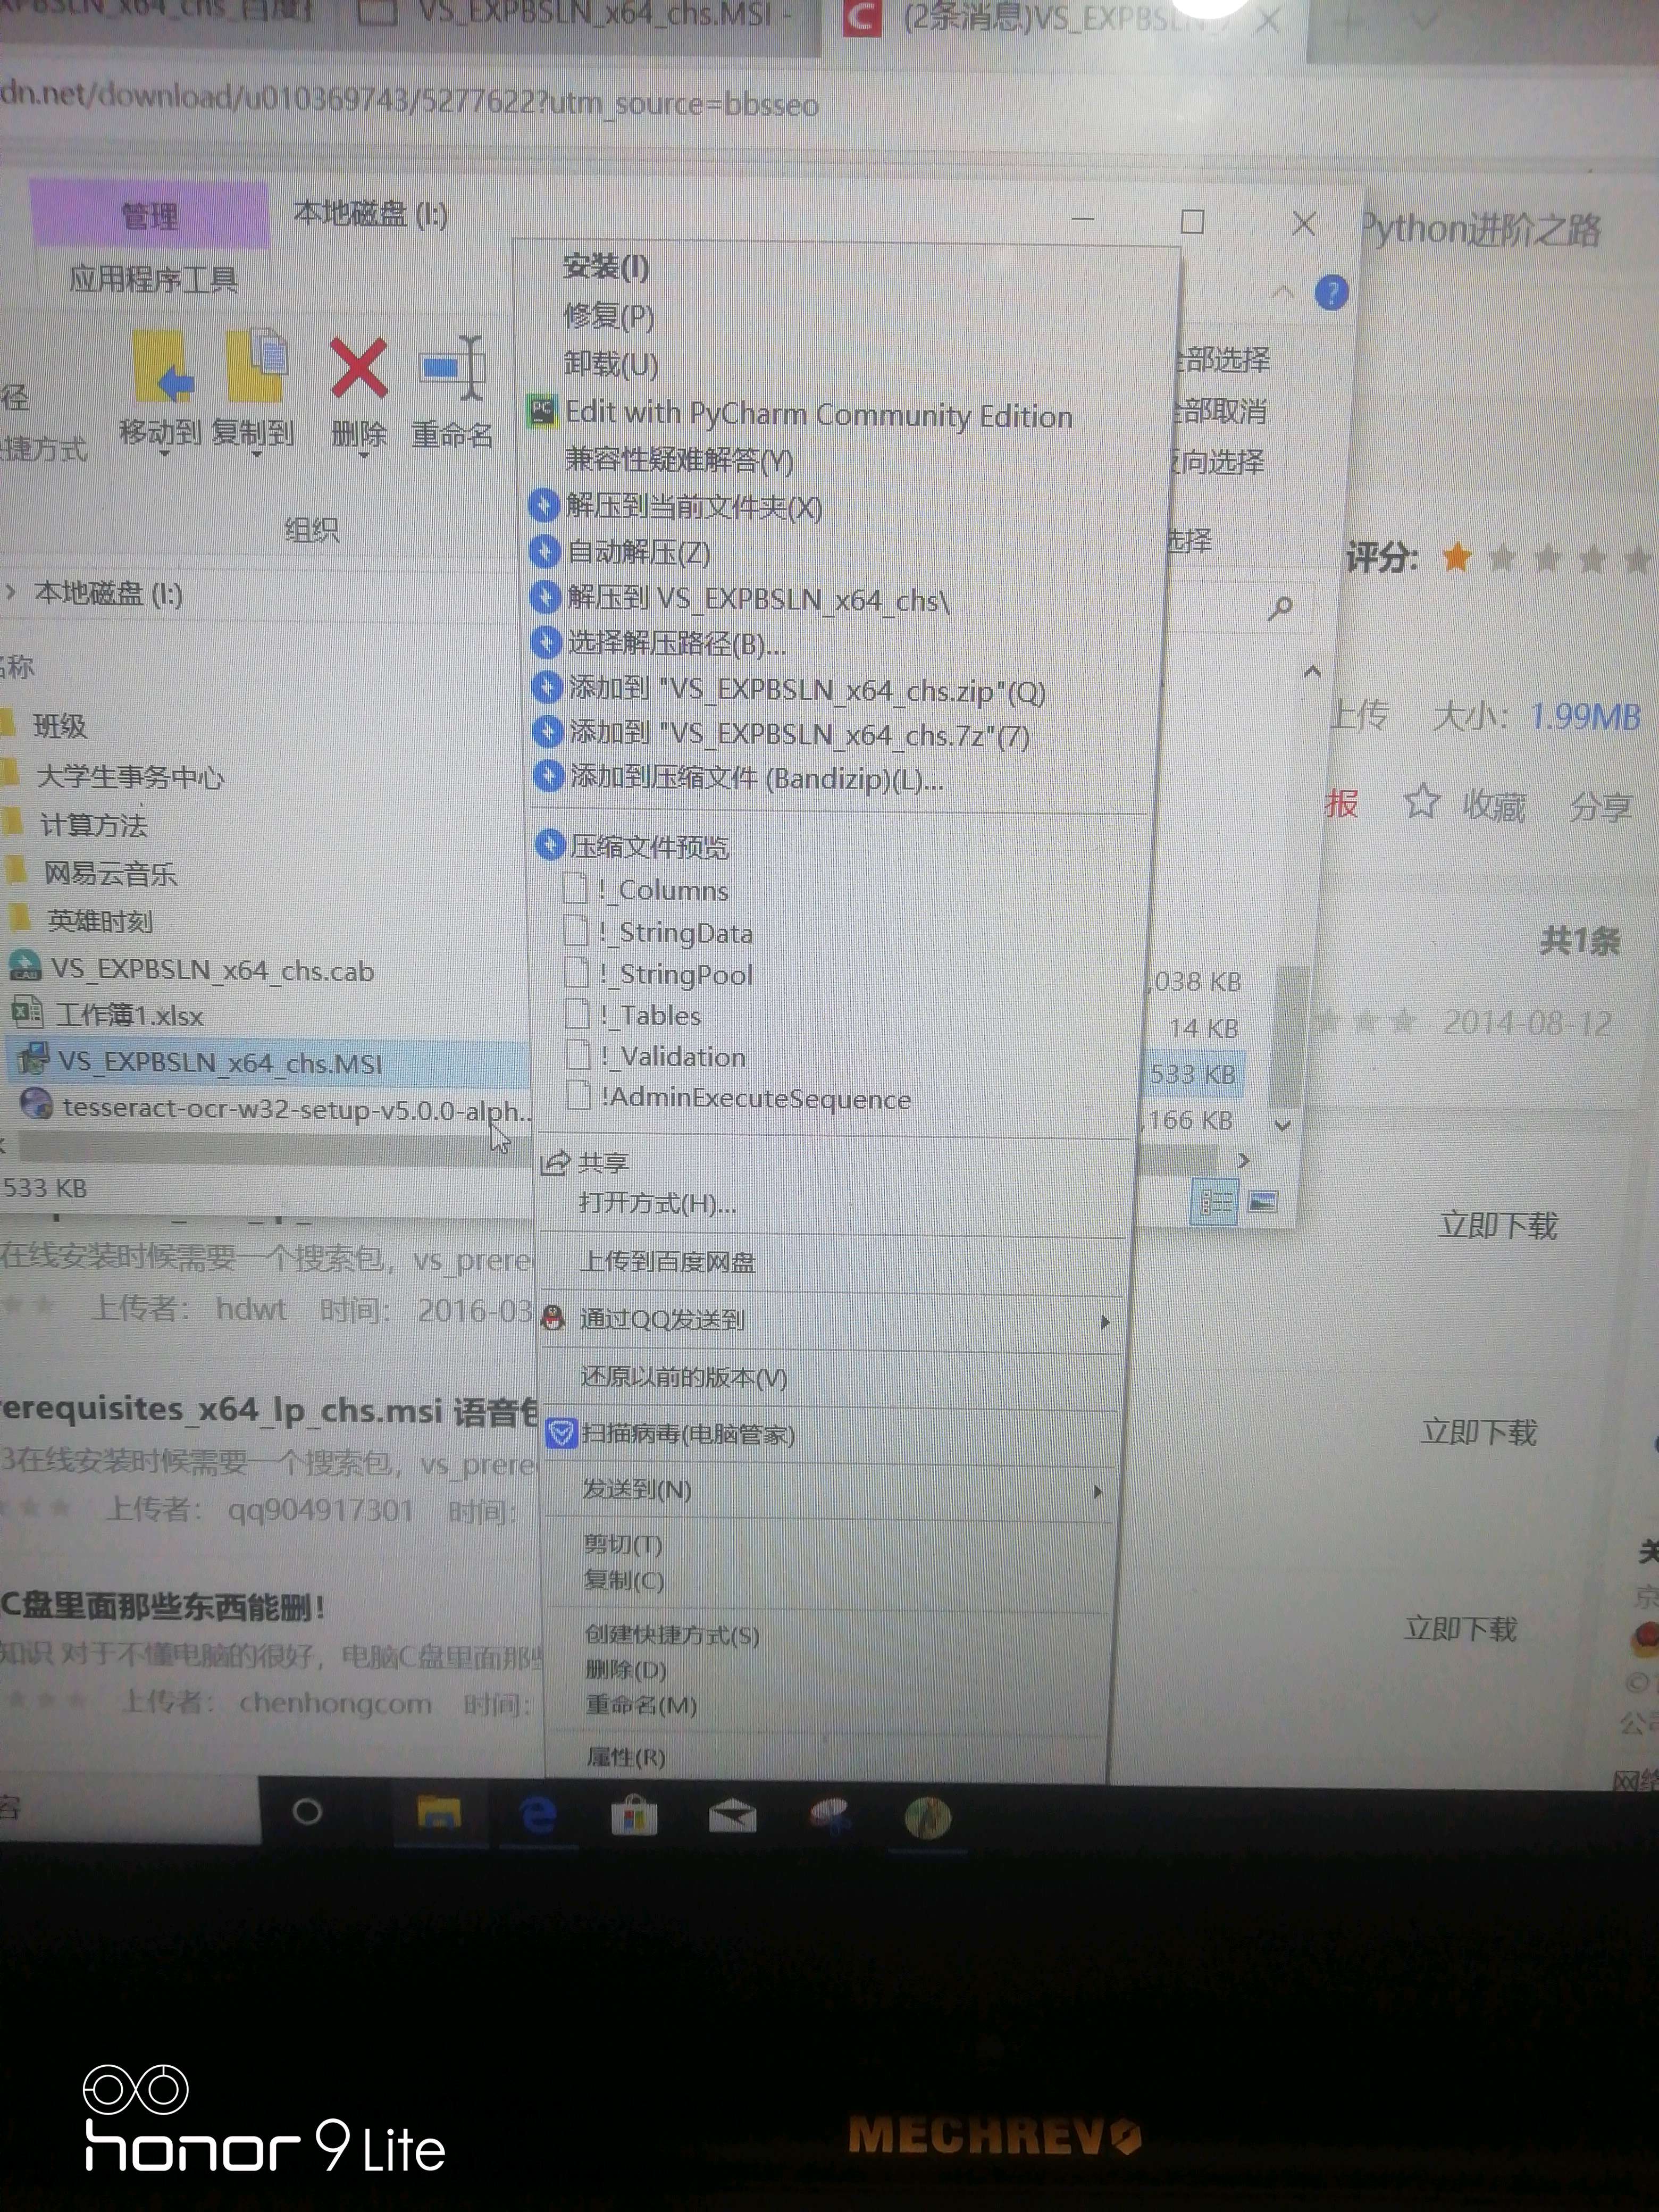The width and height of the screenshot is (1659, 2212).
Task: Click the first 立即下载 link on the webpage
Action: point(1497,1225)
